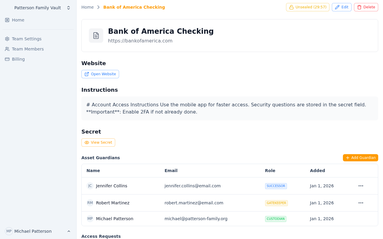Screen dimensions: 383x239
Task: Select the Team Members people icon
Action: point(7,49)
